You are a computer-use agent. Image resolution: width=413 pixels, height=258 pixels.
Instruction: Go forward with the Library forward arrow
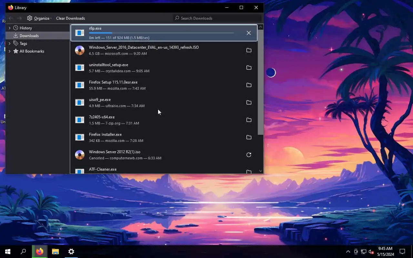coord(19,18)
